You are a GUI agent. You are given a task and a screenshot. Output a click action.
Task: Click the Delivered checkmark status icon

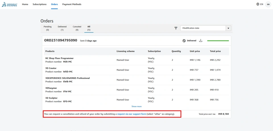click(184, 41)
